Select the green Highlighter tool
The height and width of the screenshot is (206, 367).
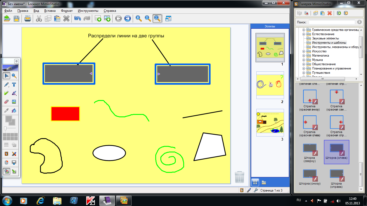6,93
